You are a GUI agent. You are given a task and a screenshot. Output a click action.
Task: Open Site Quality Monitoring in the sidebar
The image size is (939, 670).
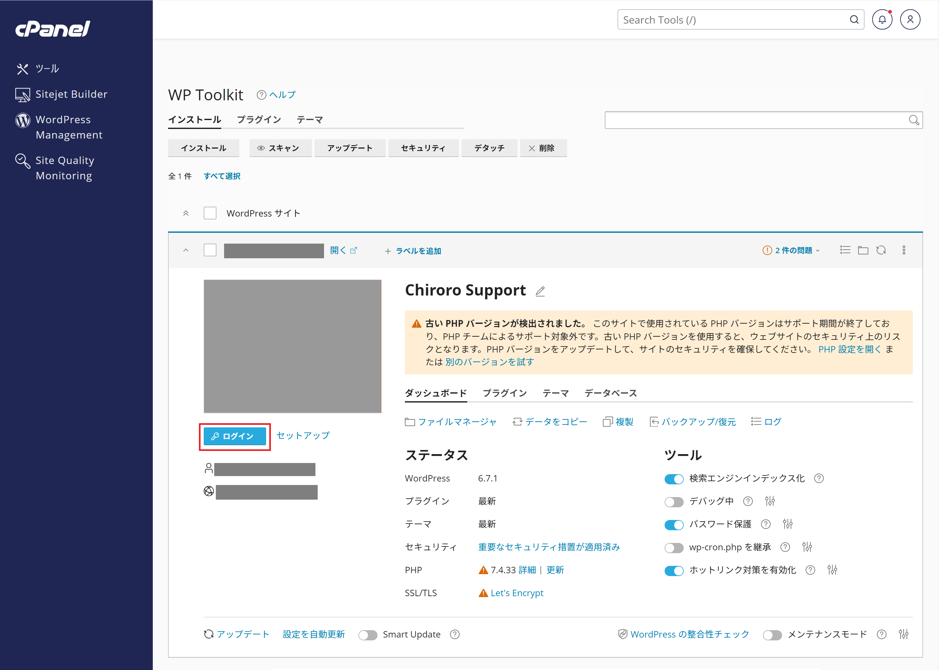55,168
